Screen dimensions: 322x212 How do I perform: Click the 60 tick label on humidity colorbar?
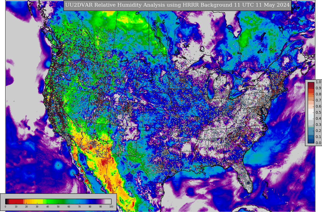coord(69,207)
